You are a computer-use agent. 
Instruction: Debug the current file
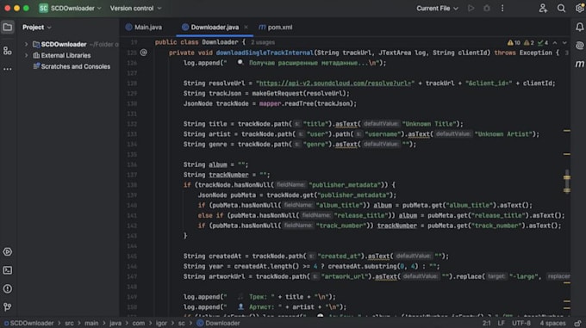487,9
